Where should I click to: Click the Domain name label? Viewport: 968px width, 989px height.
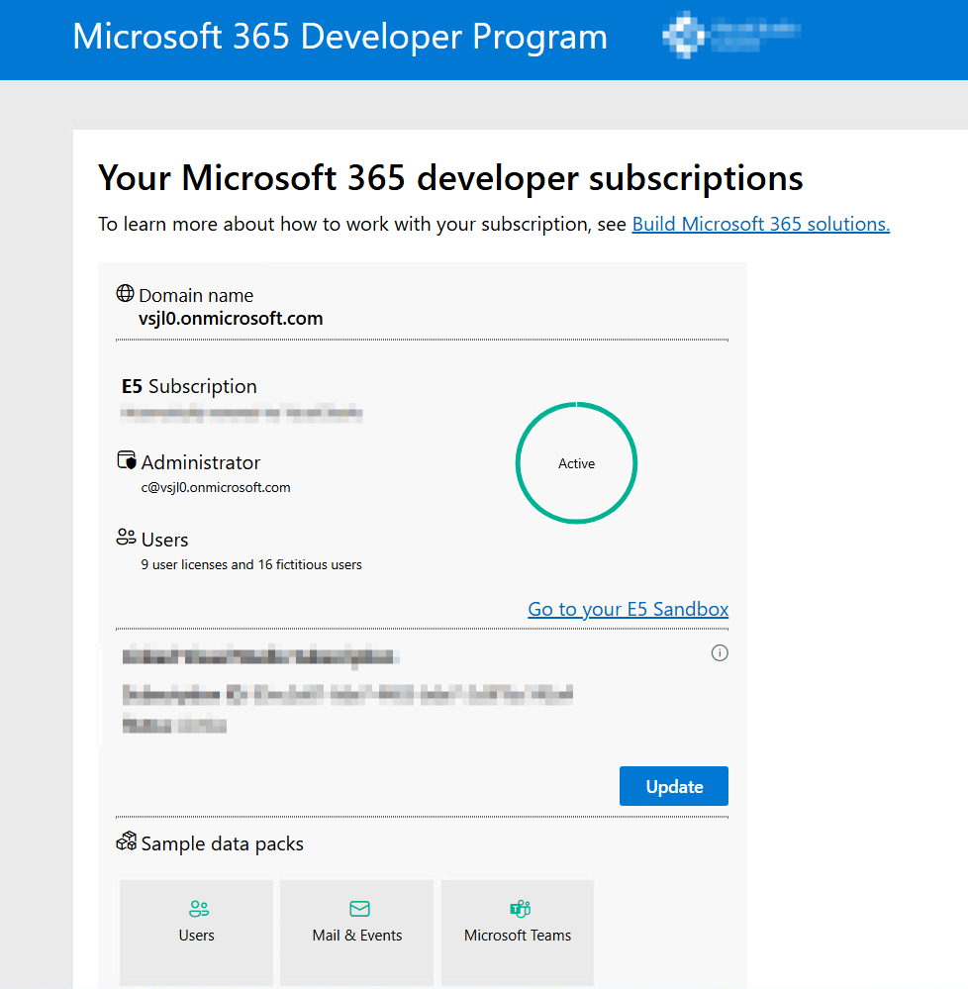click(x=196, y=295)
